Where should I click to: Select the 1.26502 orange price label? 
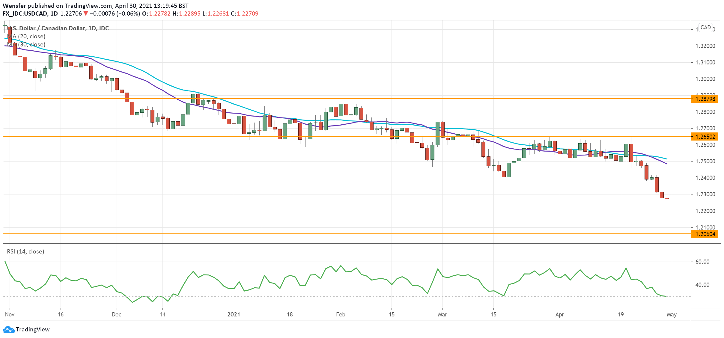point(705,137)
